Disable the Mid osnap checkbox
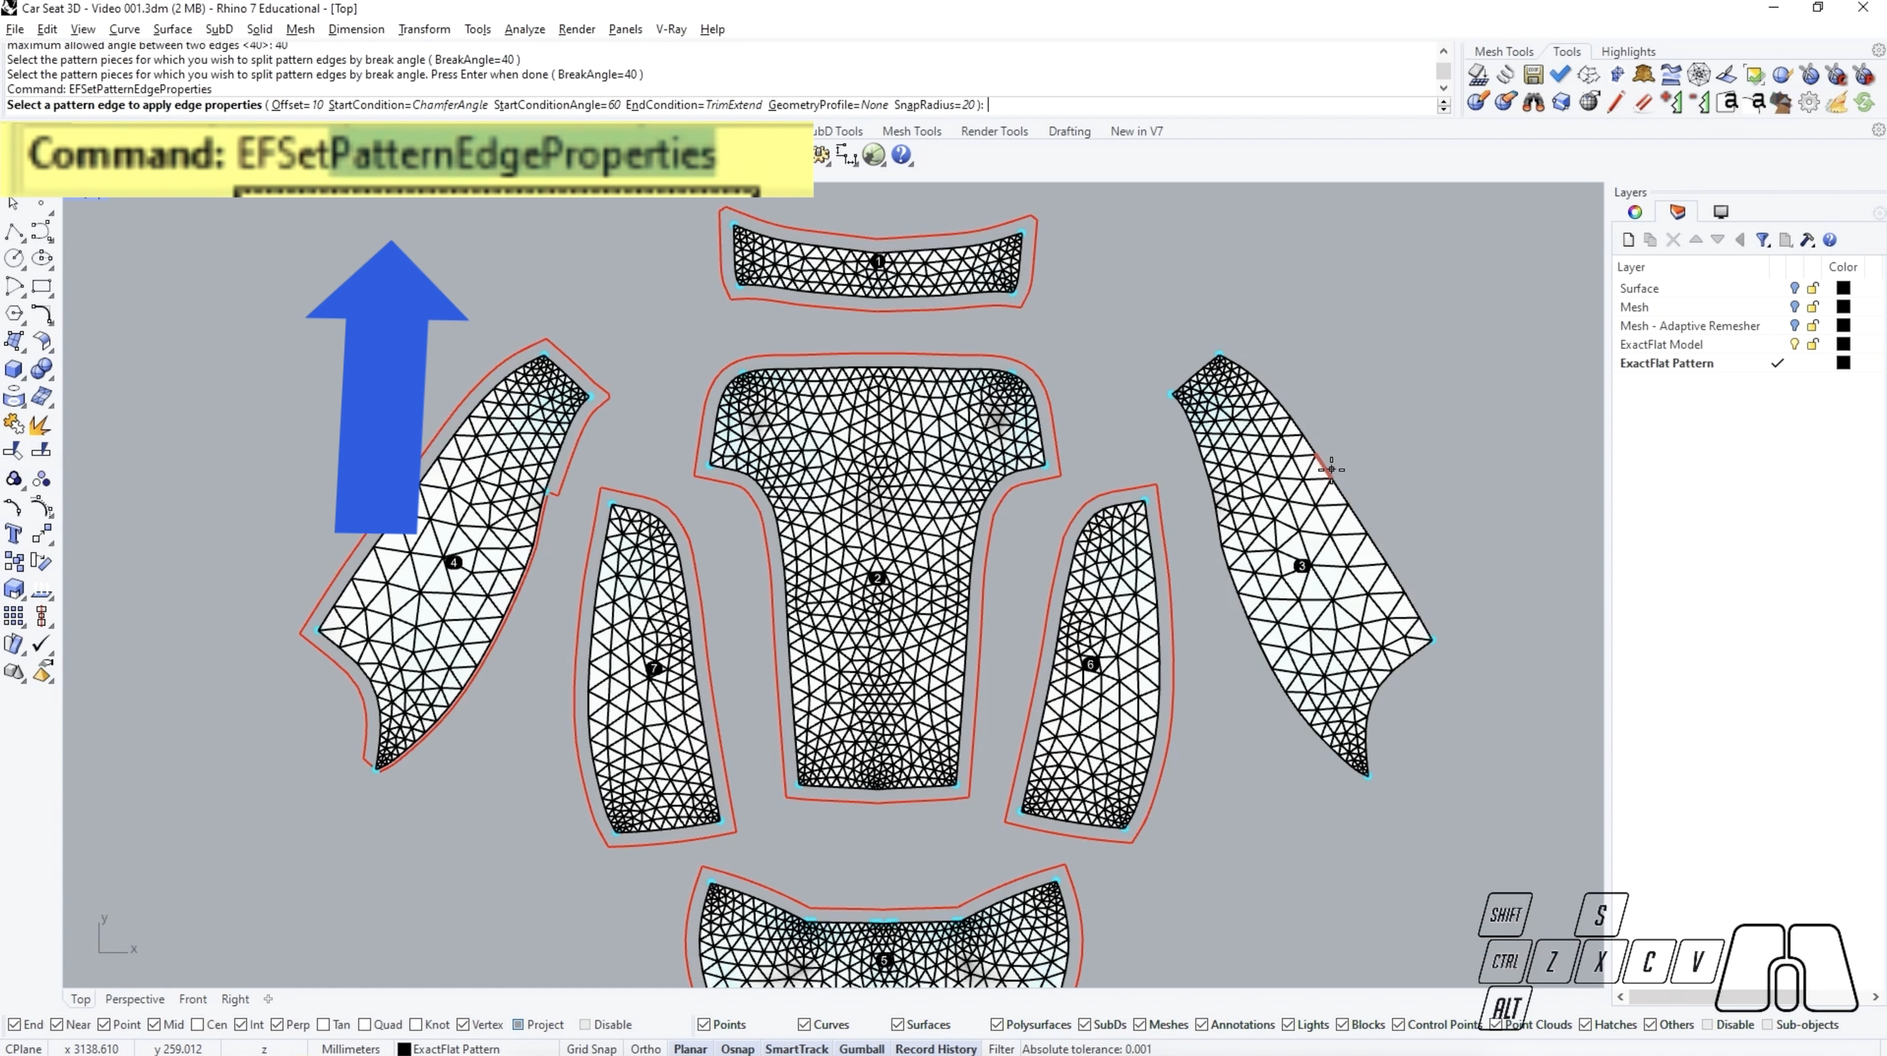Viewport: 1887px width, 1056px height. pos(154,1024)
